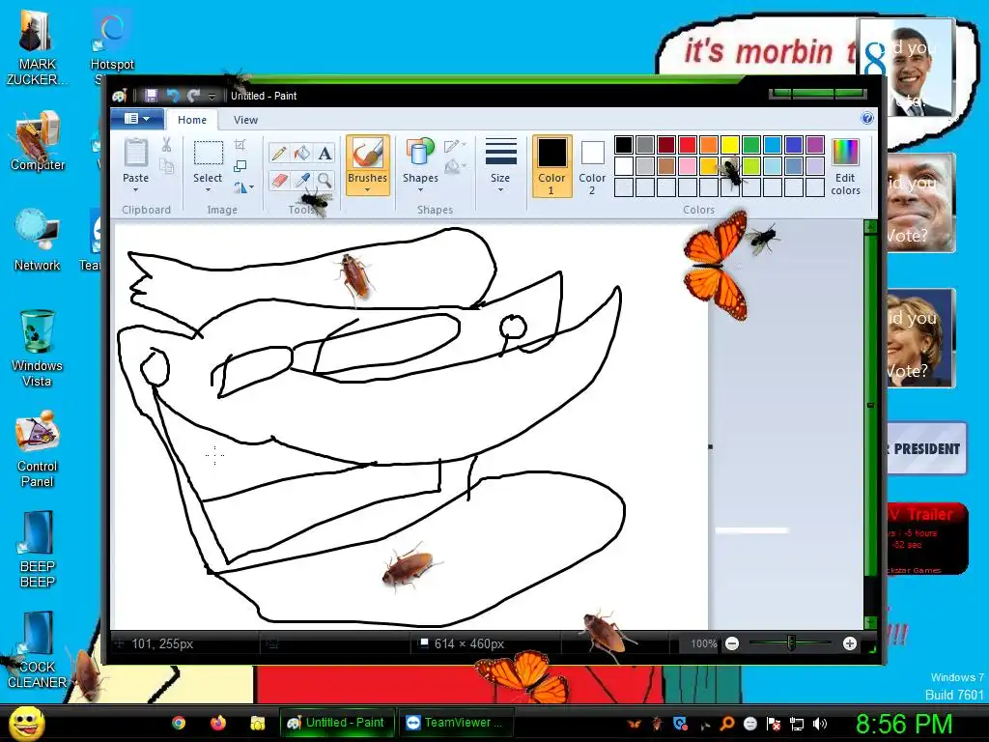Open the blue Paint file menu button

tap(137, 119)
